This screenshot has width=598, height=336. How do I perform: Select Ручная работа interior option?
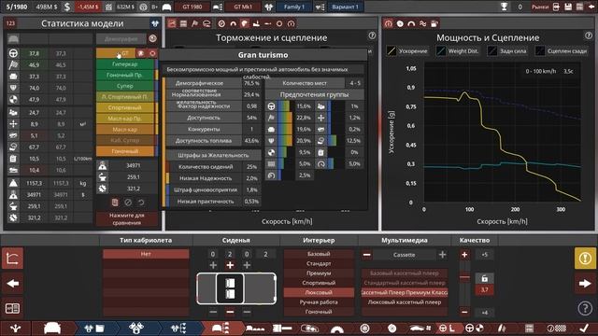tap(319, 302)
